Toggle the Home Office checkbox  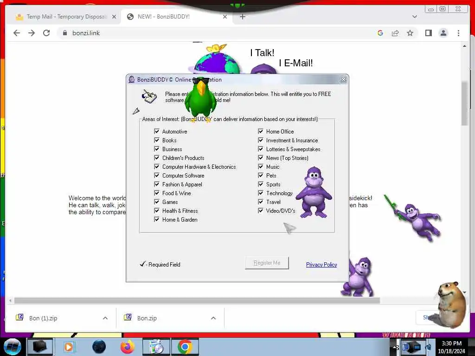pos(261,131)
